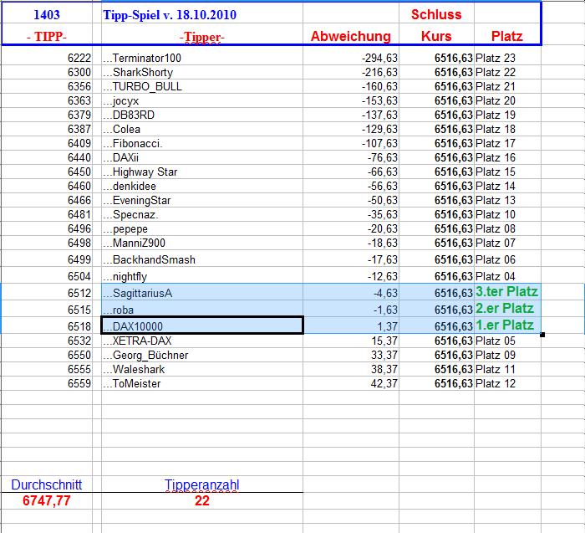
Task: Select the 3.ter Platz cell
Action: click(507, 292)
